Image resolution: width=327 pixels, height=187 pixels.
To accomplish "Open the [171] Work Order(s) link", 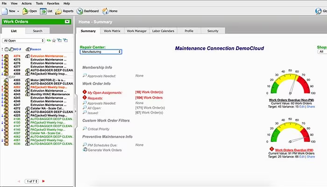I will [x=150, y=108].
